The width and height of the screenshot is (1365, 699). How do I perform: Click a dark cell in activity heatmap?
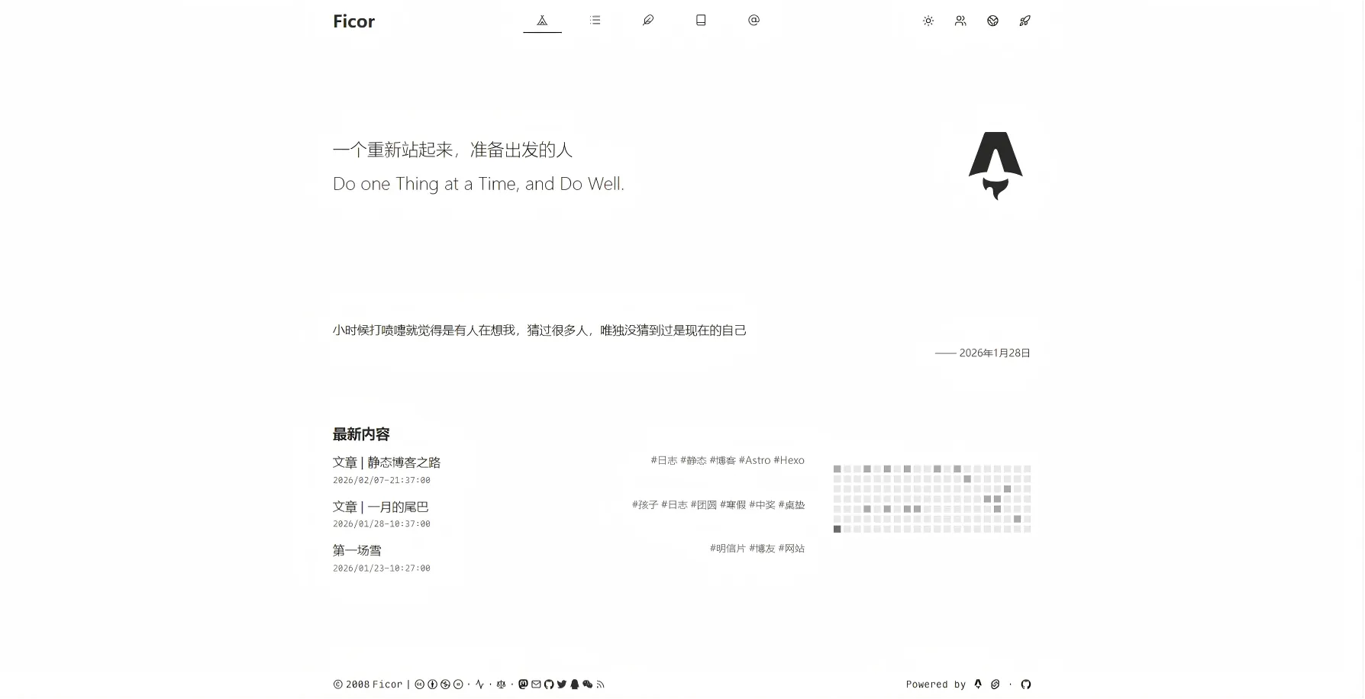[x=837, y=529]
